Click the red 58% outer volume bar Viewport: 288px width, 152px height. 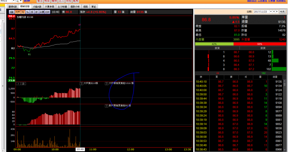(260, 44)
